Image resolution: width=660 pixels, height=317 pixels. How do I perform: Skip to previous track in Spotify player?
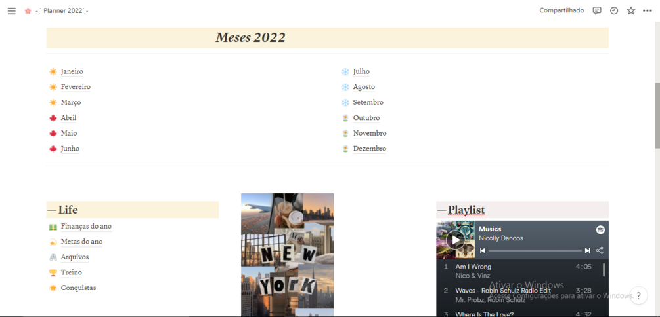[483, 251]
